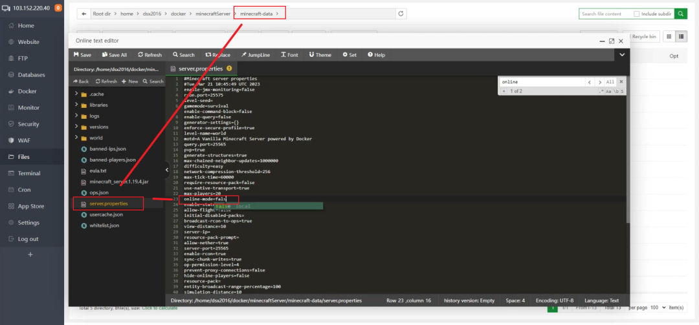Click Refresh in the editor file panel
This screenshot has height=325, width=699.
click(x=106, y=81)
